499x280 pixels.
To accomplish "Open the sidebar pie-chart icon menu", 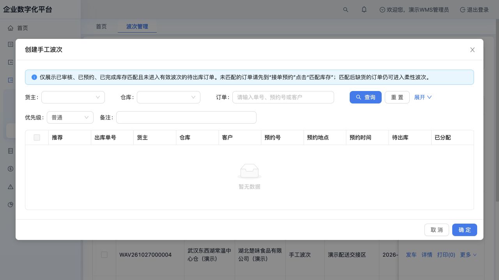I will click(11, 205).
